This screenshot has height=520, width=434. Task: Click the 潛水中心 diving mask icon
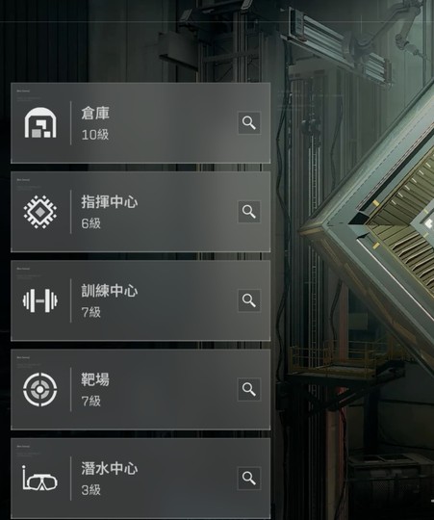tap(40, 478)
